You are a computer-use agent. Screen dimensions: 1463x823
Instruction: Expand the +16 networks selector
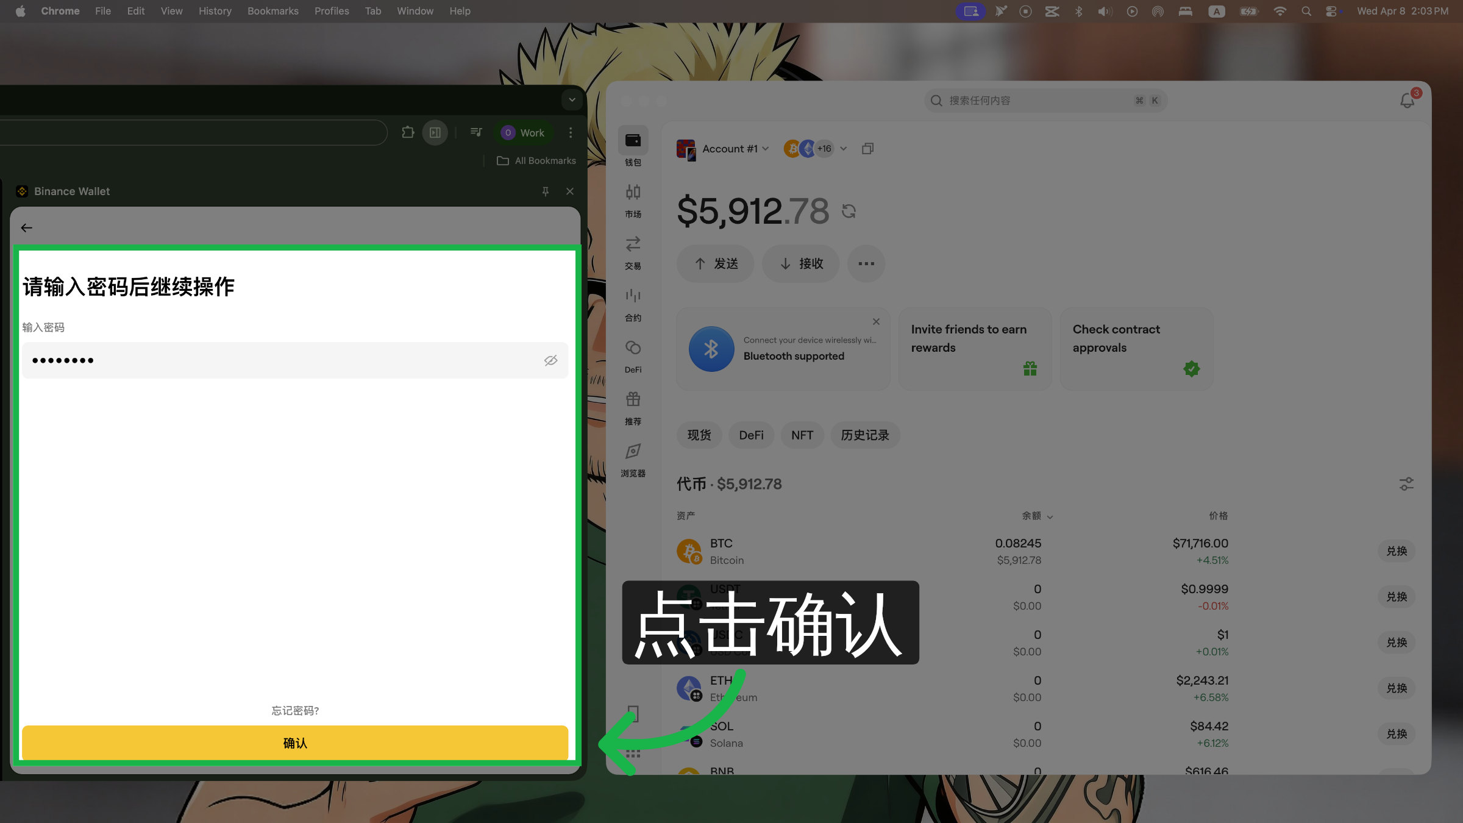pyautogui.click(x=816, y=149)
